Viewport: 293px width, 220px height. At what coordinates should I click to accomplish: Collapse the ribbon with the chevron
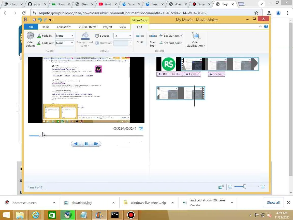point(260,26)
